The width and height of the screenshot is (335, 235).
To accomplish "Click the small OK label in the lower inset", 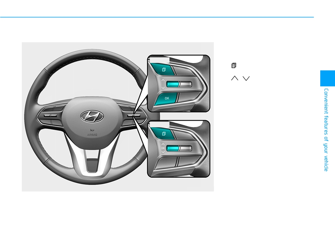I will tap(163, 148).
